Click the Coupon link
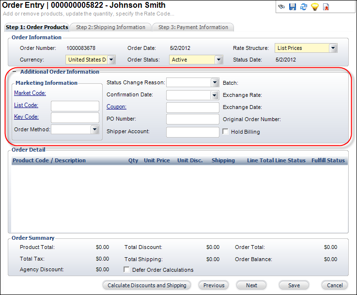This screenshot has height=295, width=357. (x=116, y=107)
